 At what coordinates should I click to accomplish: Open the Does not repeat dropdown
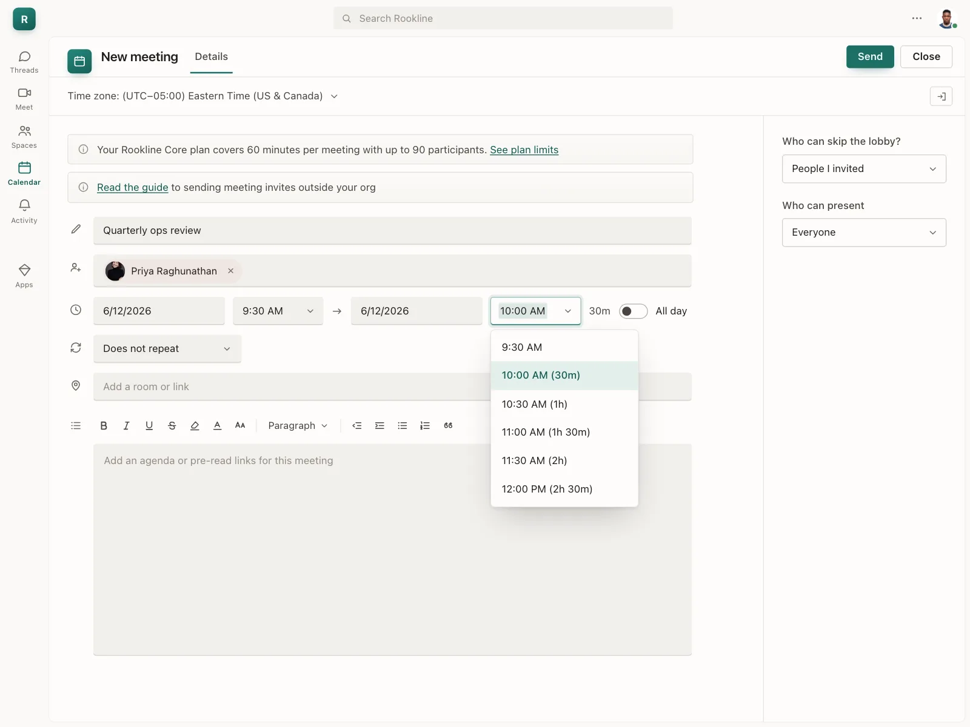coord(167,348)
